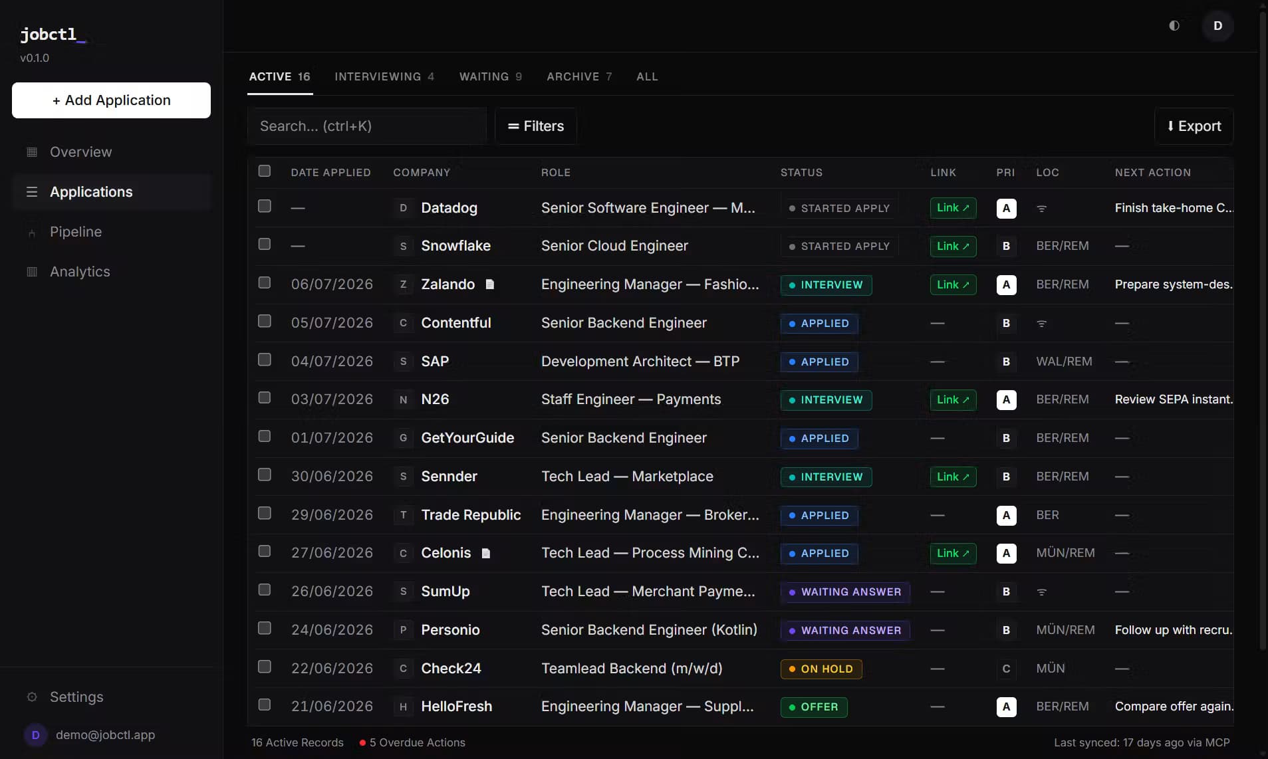Screen dimensions: 1268x759
Task: Open OFFER status for HelloFresh
Action: click(x=814, y=707)
